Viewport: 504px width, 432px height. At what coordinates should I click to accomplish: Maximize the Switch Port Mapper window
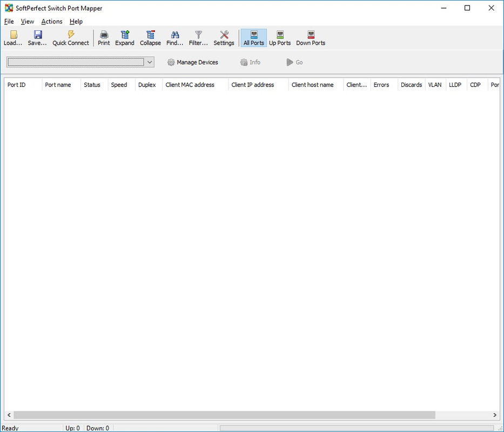pyautogui.click(x=467, y=8)
